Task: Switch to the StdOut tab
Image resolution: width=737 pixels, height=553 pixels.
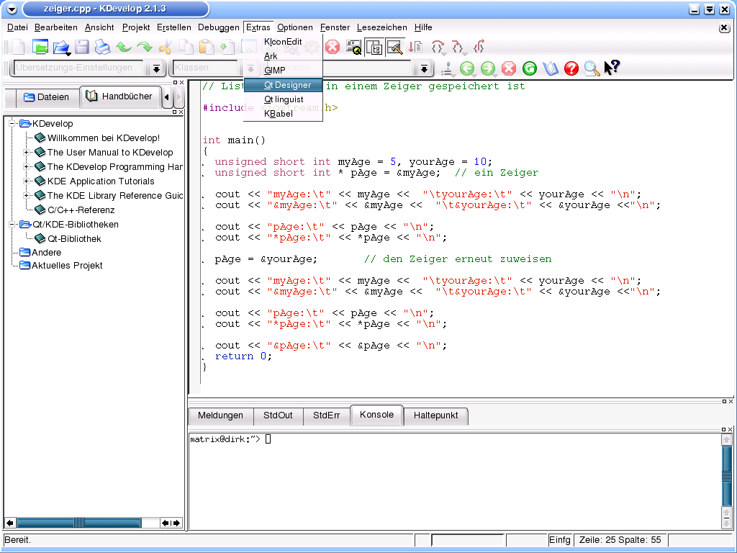Action: (278, 415)
